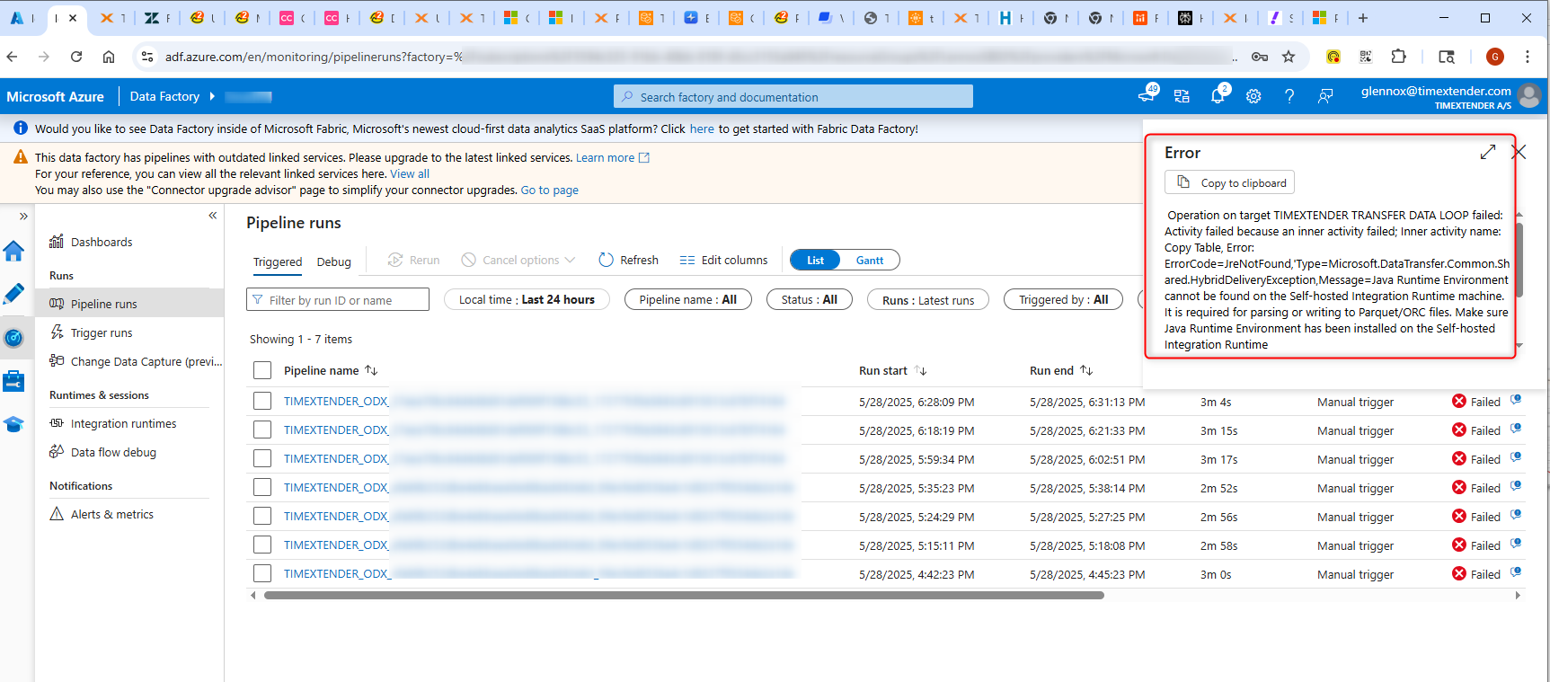Open the Monitor hub icon
The image size is (1550, 682).
13,338
